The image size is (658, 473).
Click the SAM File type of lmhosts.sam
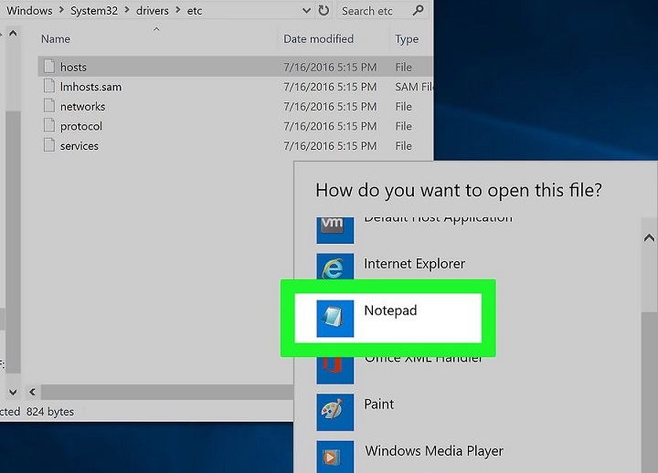pyautogui.click(x=414, y=87)
